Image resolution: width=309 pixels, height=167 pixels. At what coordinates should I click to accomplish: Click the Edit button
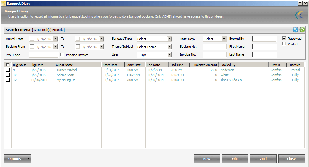click(235, 159)
